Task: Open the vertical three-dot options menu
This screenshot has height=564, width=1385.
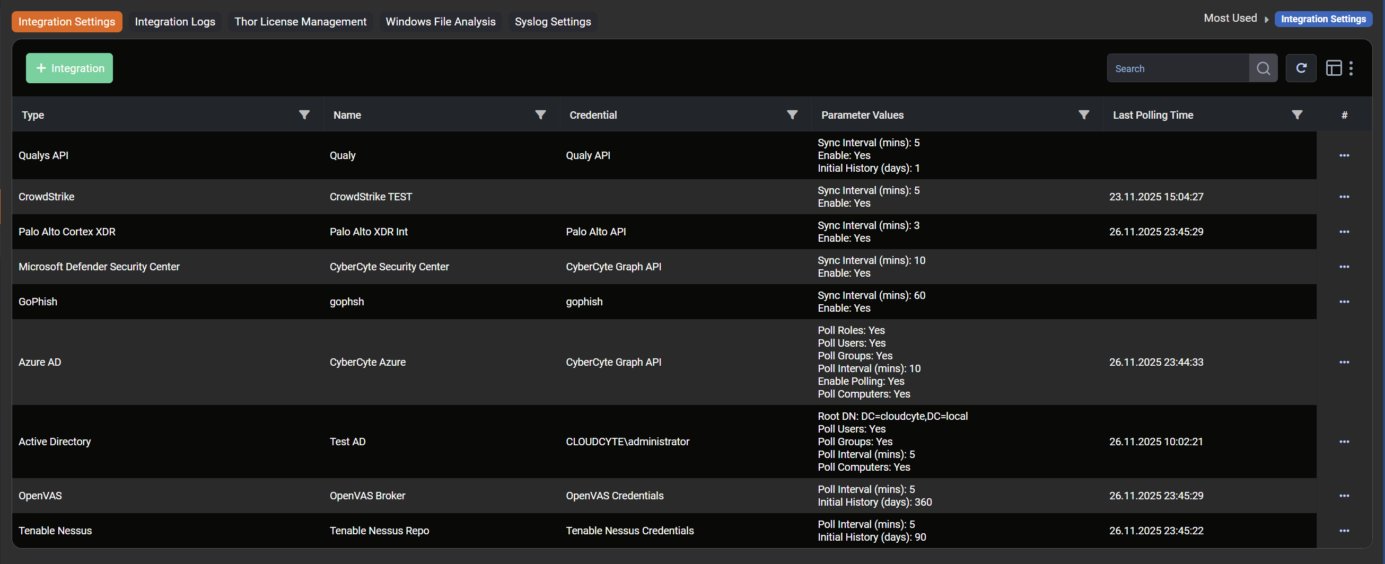Action: coord(1351,68)
